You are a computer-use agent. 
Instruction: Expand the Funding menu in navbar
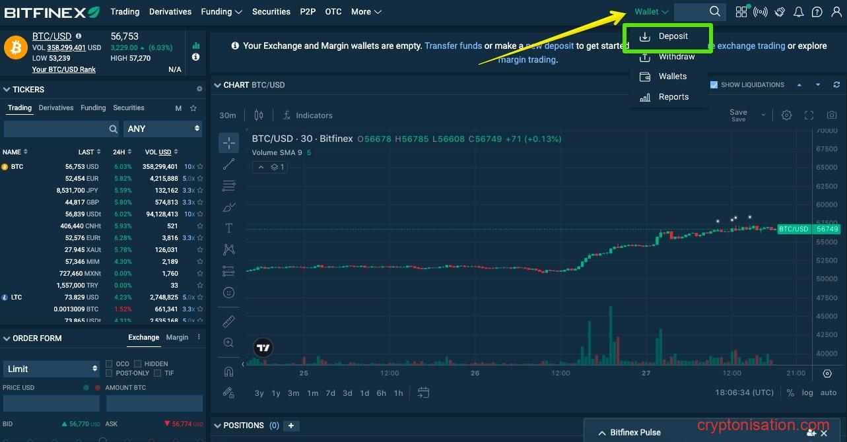point(221,12)
